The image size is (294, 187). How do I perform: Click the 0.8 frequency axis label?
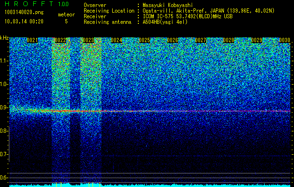click(x=4, y=131)
